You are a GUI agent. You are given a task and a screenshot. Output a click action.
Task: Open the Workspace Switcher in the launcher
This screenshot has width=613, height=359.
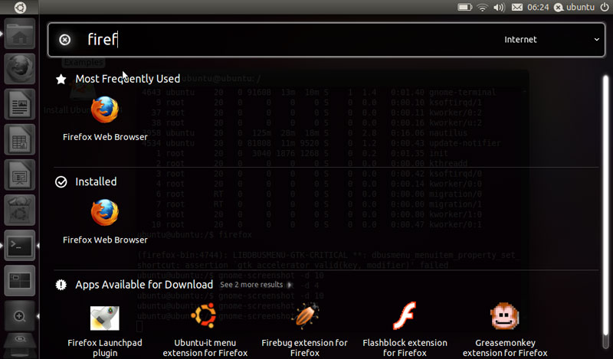pyautogui.click(x=20, y=279)
